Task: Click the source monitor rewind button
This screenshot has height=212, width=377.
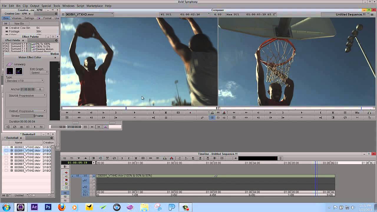Action: (x=67, y=112)
